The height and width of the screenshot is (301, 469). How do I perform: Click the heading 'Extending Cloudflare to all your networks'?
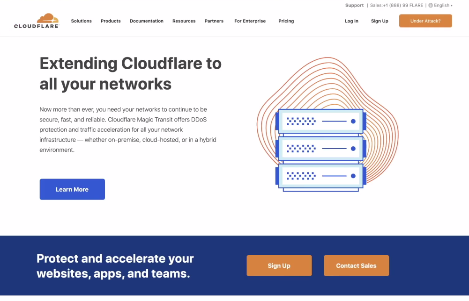click(130, 74)
